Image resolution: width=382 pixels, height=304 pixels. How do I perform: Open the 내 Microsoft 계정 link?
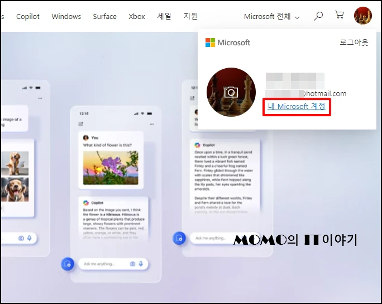tap(297, 107)
